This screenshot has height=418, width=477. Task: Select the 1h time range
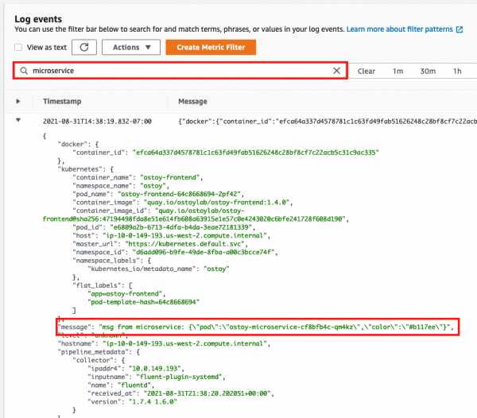[457, 71]
